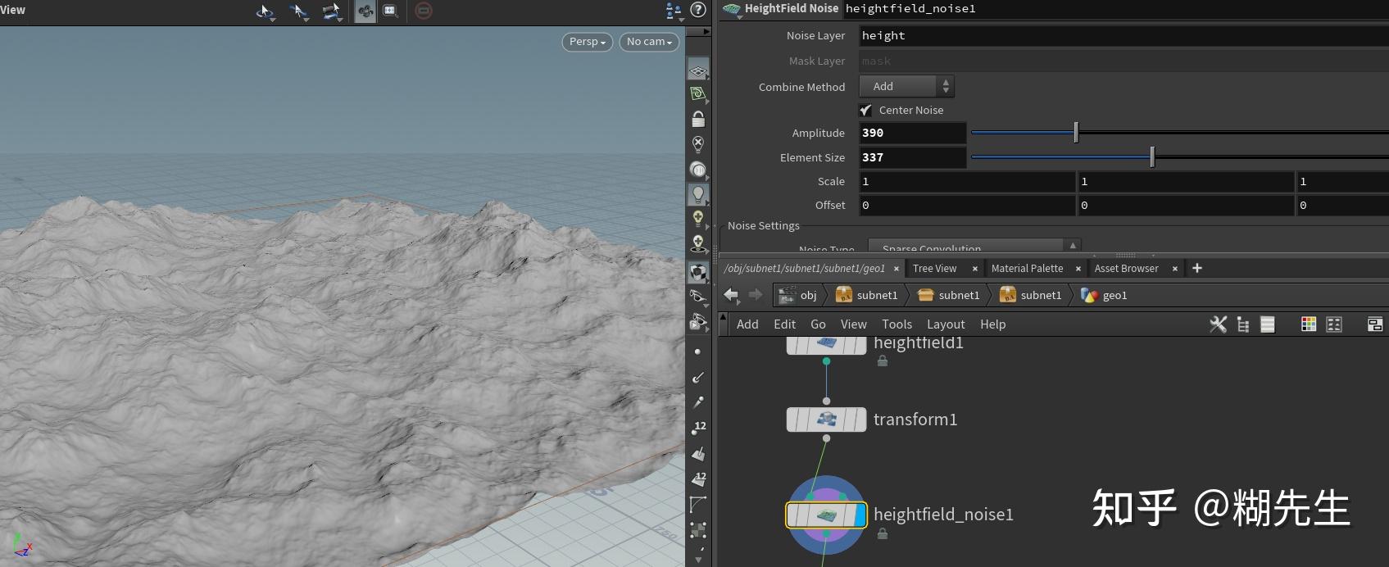Click the Amplitude slider handle

pos(1076,133)
